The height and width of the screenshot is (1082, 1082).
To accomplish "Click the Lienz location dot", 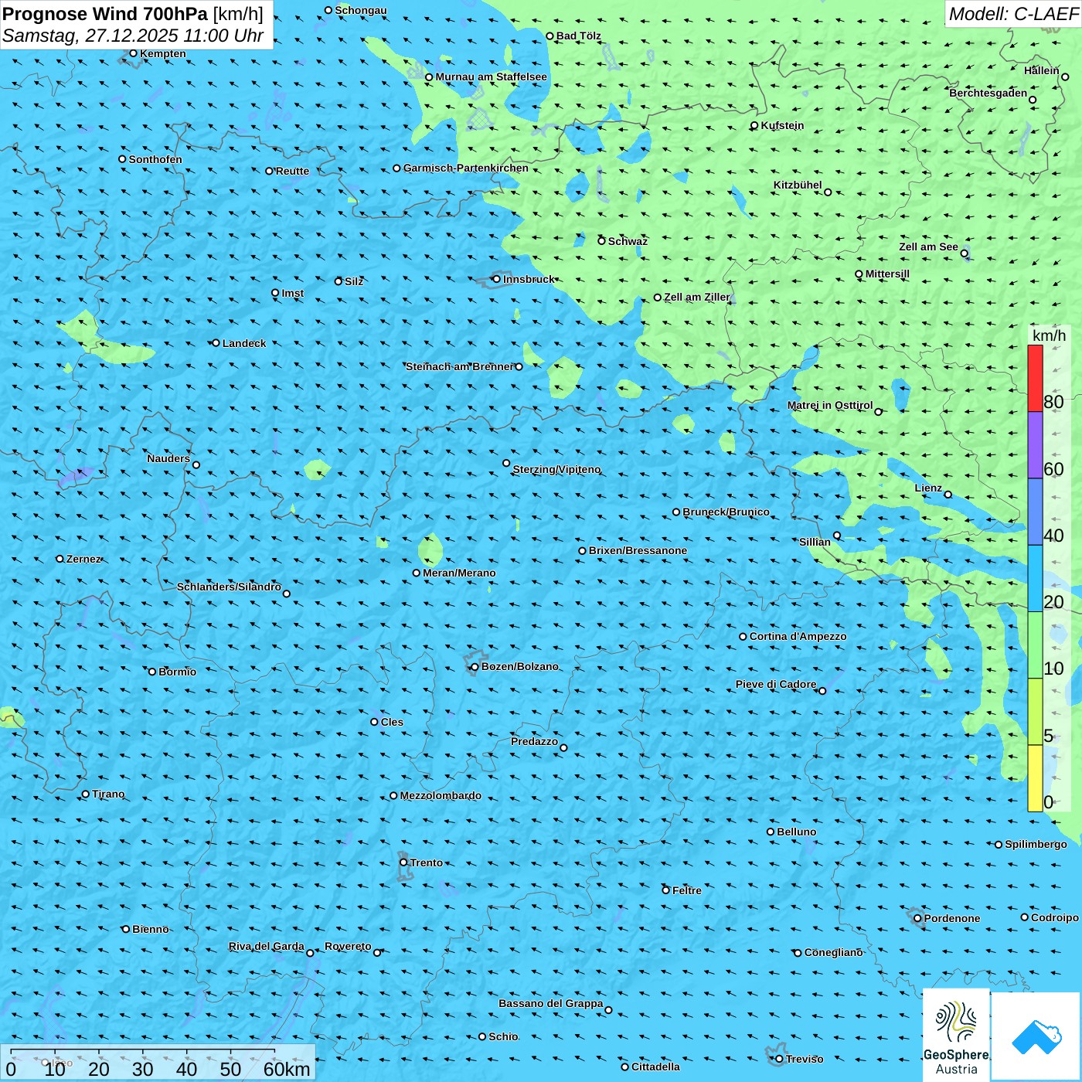I will click(948, 495).
